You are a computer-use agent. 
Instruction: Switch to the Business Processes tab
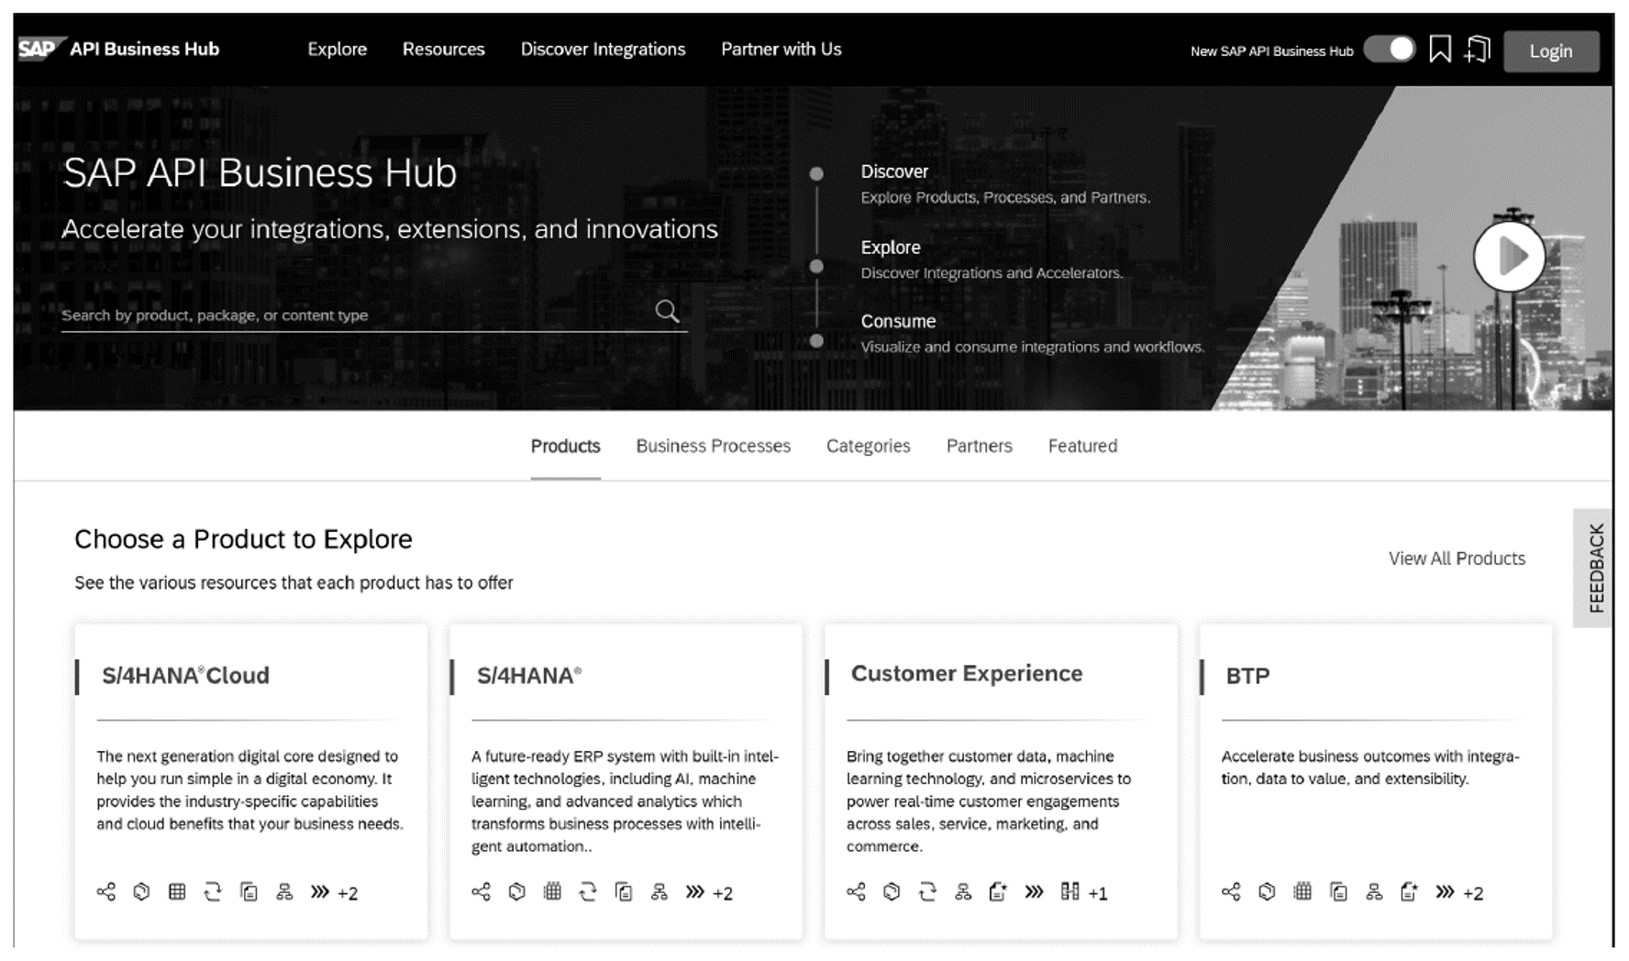(713, 447)
